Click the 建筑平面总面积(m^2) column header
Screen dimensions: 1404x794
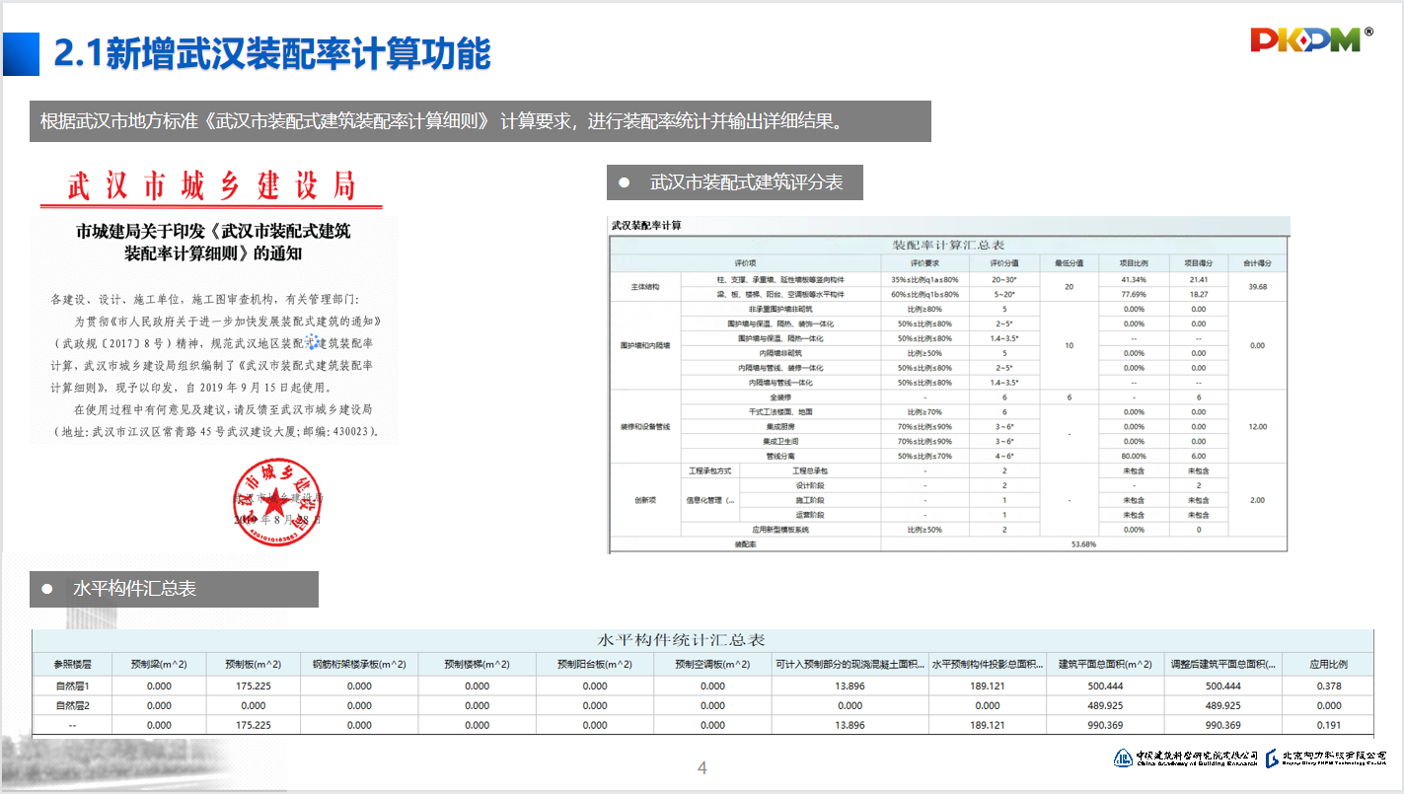[1105, 664]
